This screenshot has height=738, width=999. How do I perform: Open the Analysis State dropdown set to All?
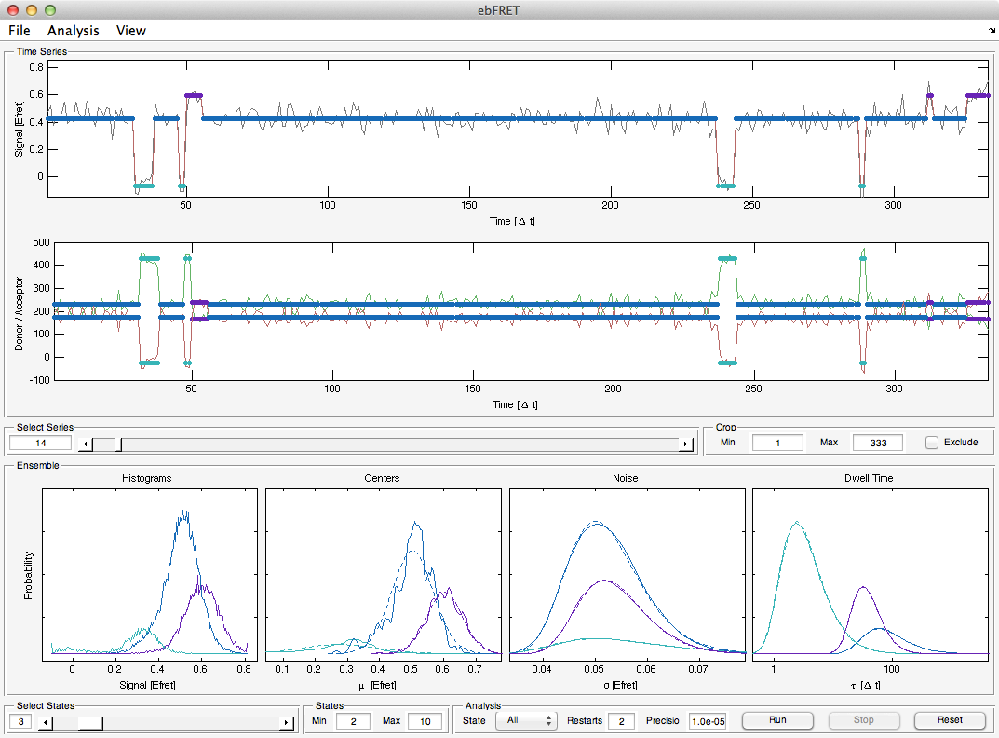click(526, 721)
